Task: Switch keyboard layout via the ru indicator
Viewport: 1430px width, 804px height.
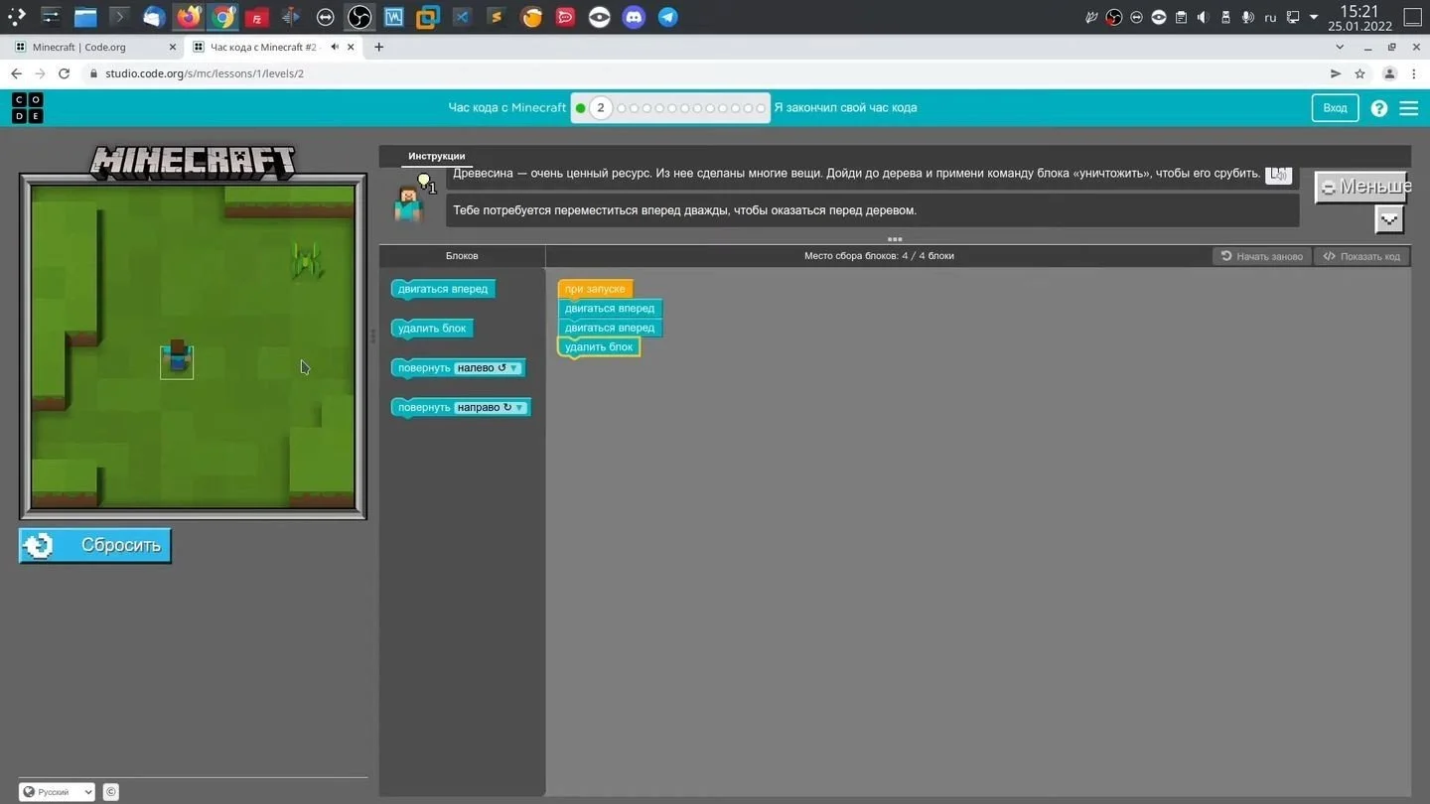Action: pos(1270,17)
